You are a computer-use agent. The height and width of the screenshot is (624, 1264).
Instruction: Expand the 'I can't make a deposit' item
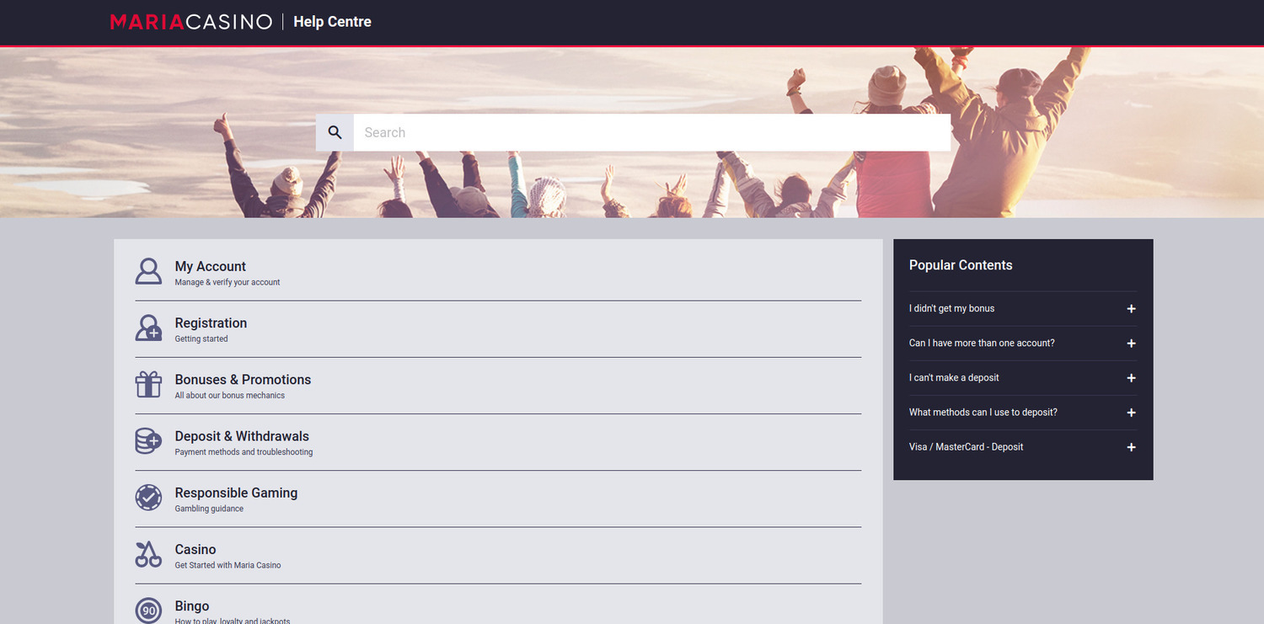click(1131, 378)
